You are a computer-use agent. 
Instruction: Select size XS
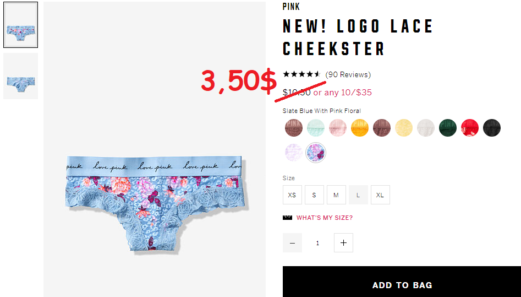292,195
